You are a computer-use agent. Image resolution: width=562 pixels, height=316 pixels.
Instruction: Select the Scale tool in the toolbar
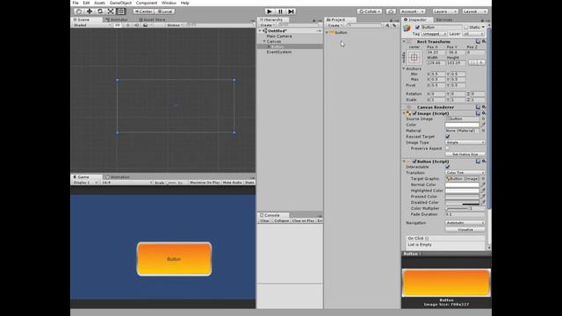tap(111, 11)
